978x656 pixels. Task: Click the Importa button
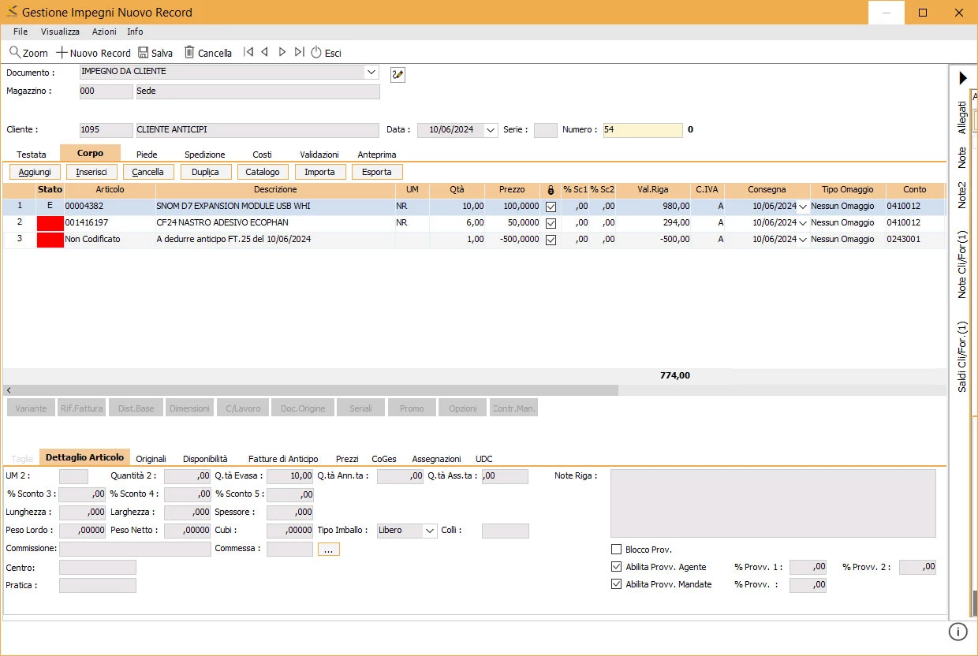coord(319,172)
